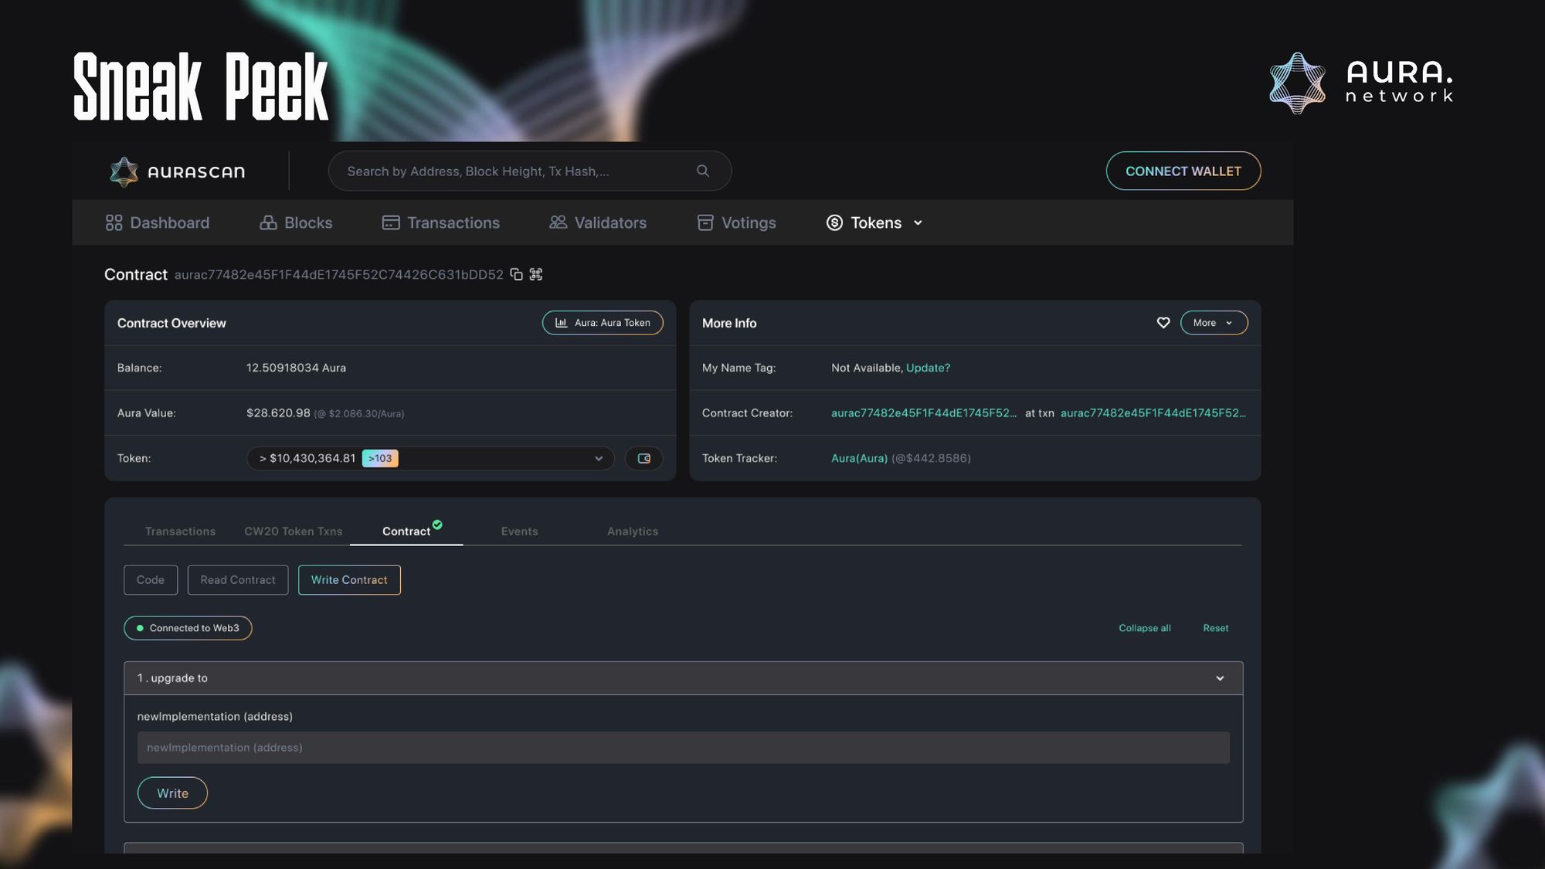1545x869 pixels.
Task: Click the Collapse all link
Action: [1144, 628]
